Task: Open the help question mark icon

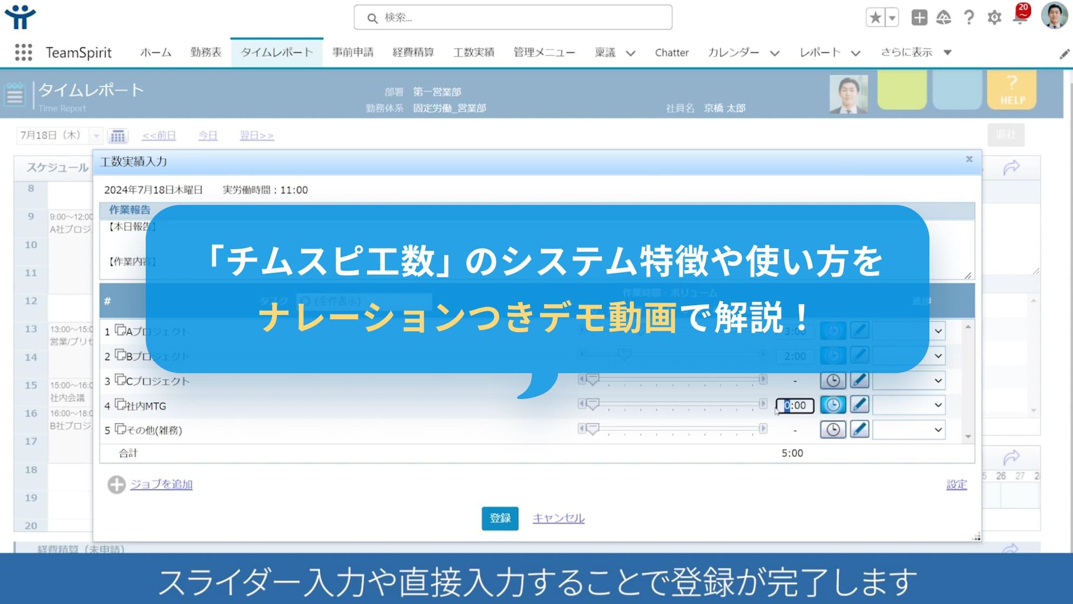Action: point(969,18)
